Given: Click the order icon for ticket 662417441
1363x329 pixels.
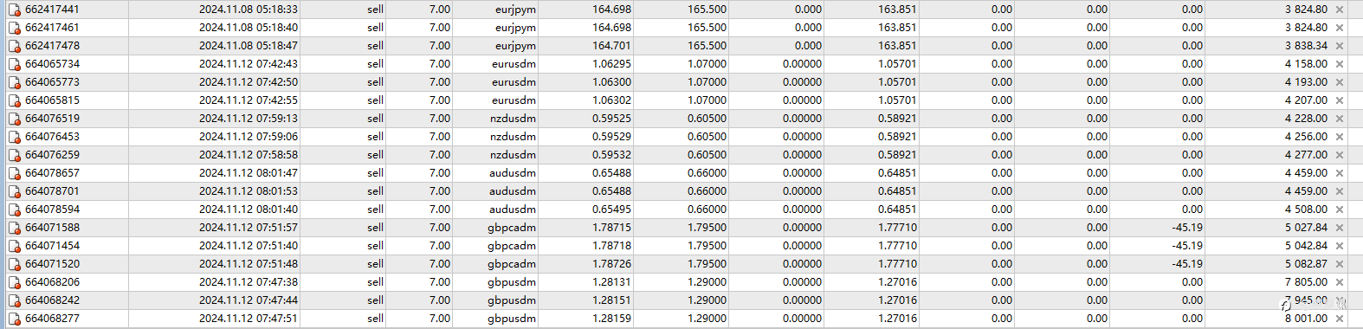Looking at the screenshot, I should 14,10.
